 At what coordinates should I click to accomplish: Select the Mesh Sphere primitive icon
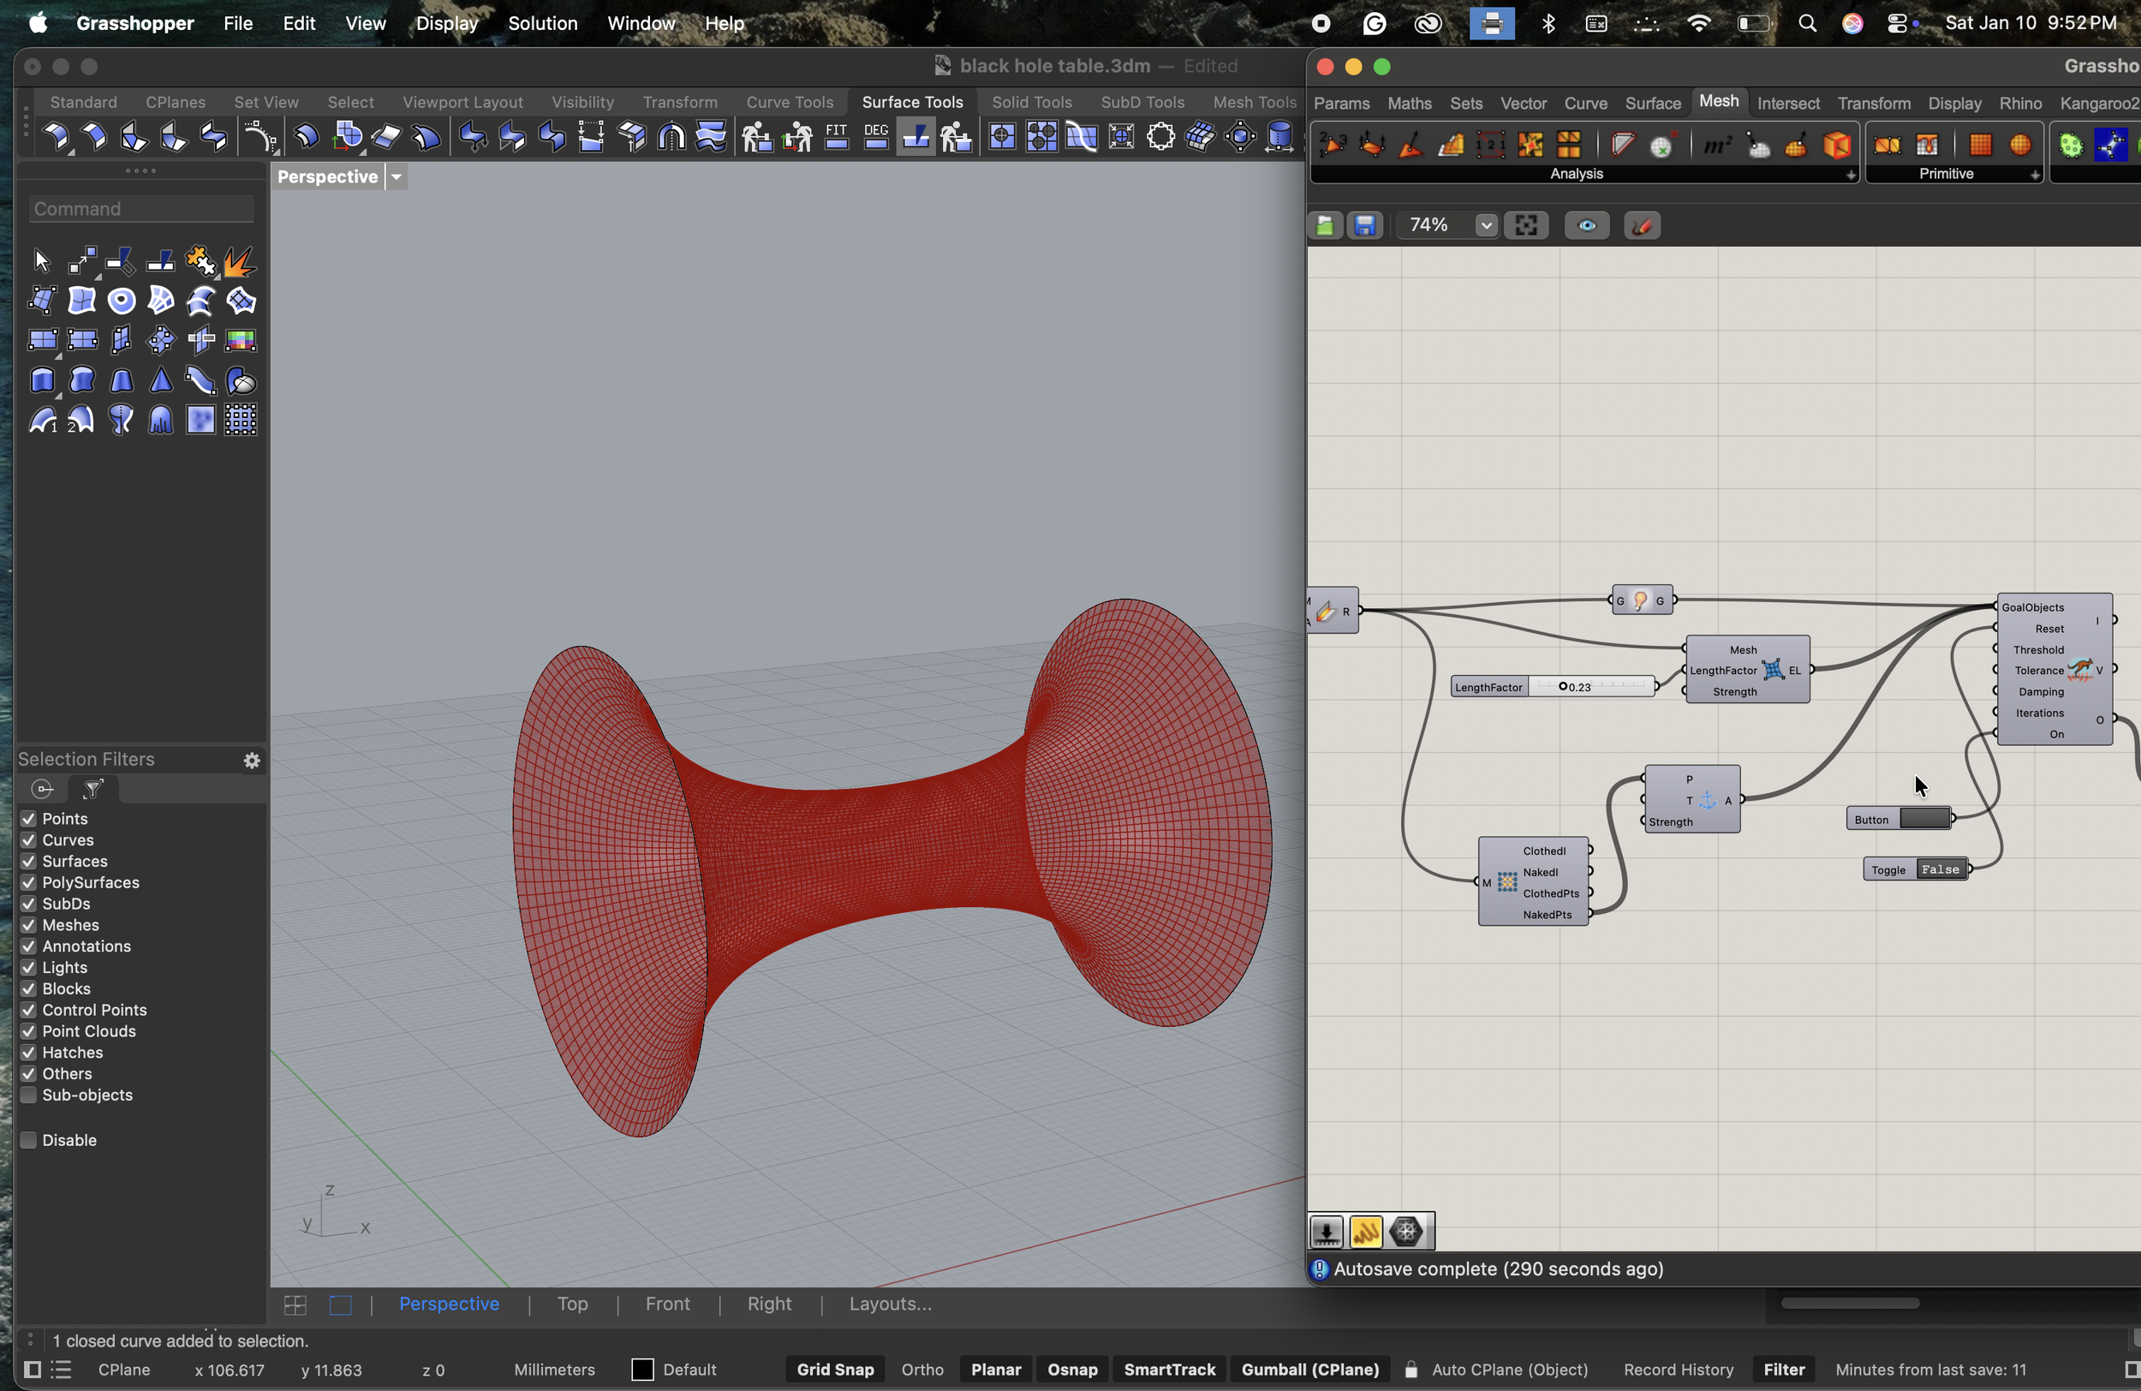(2020, 145)
